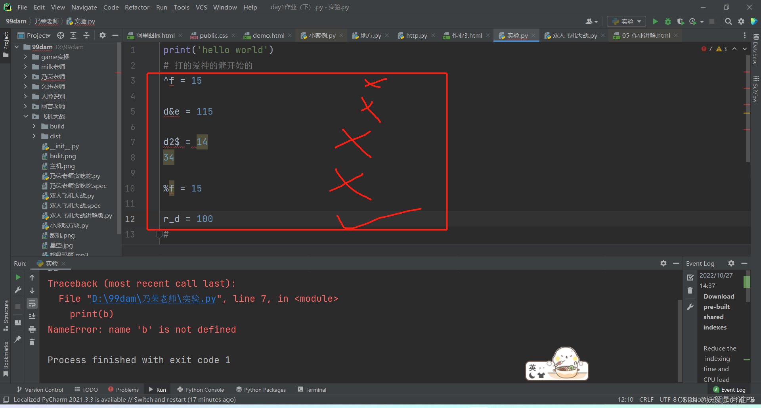761x408 pixels.
Task: Change CRLF line separator in status bar
Action: coord(646,399)
